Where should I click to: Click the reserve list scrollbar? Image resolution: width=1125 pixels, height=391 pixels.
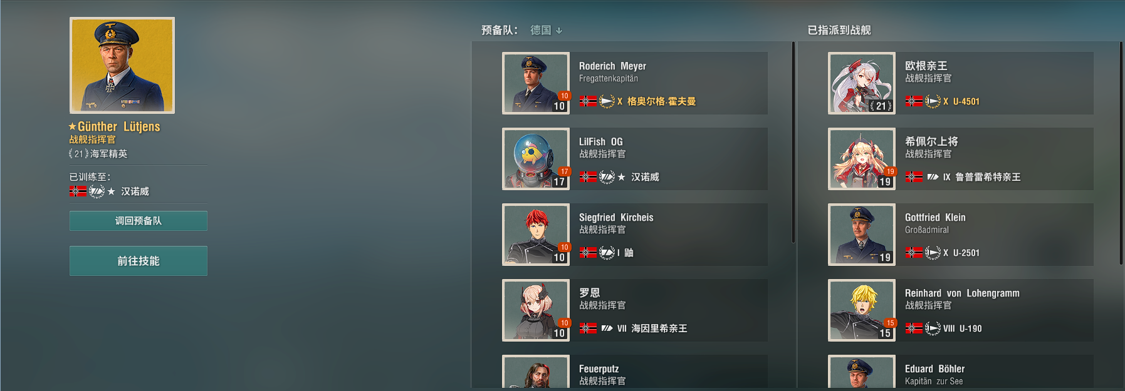pos(793,143)
